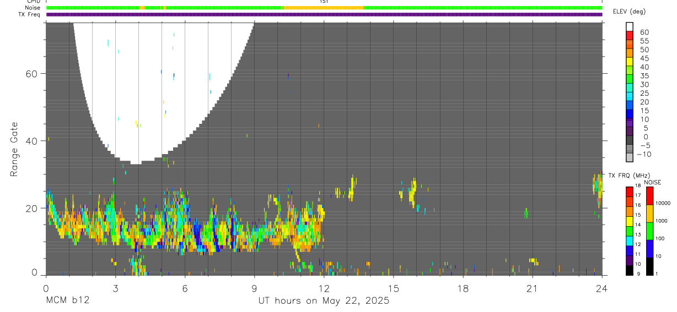Click the UT hours date axis title
Viewport: 677px width, 312px height.
coord(324,301)
